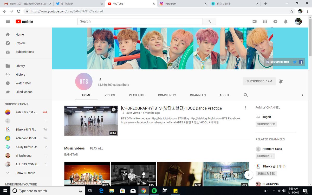Open the notifications bell in header
The image size is (312, 195).
click(286, 22)
